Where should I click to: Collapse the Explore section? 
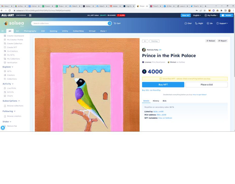(8, 67)
